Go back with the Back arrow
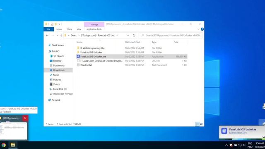Screen dimensions: 265x149 [47, 36]
